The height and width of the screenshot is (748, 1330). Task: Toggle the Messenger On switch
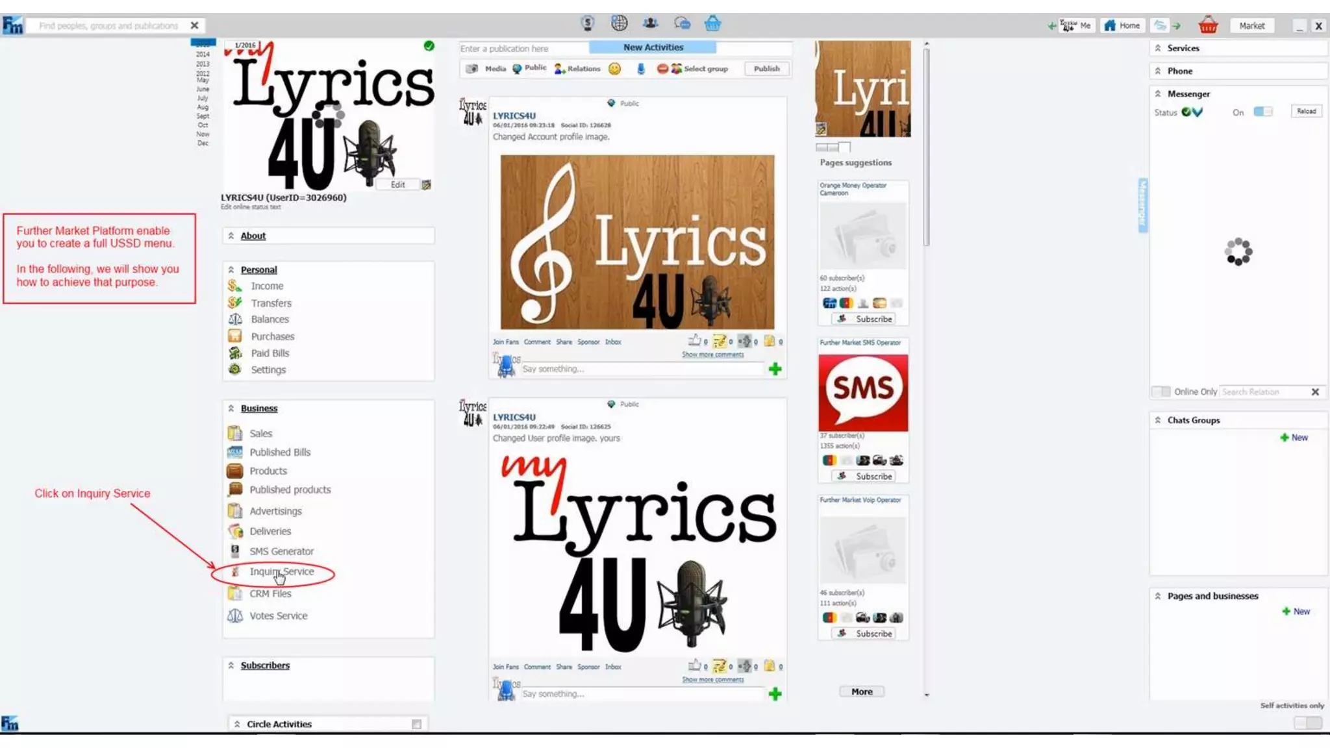tap(1262, 112)
